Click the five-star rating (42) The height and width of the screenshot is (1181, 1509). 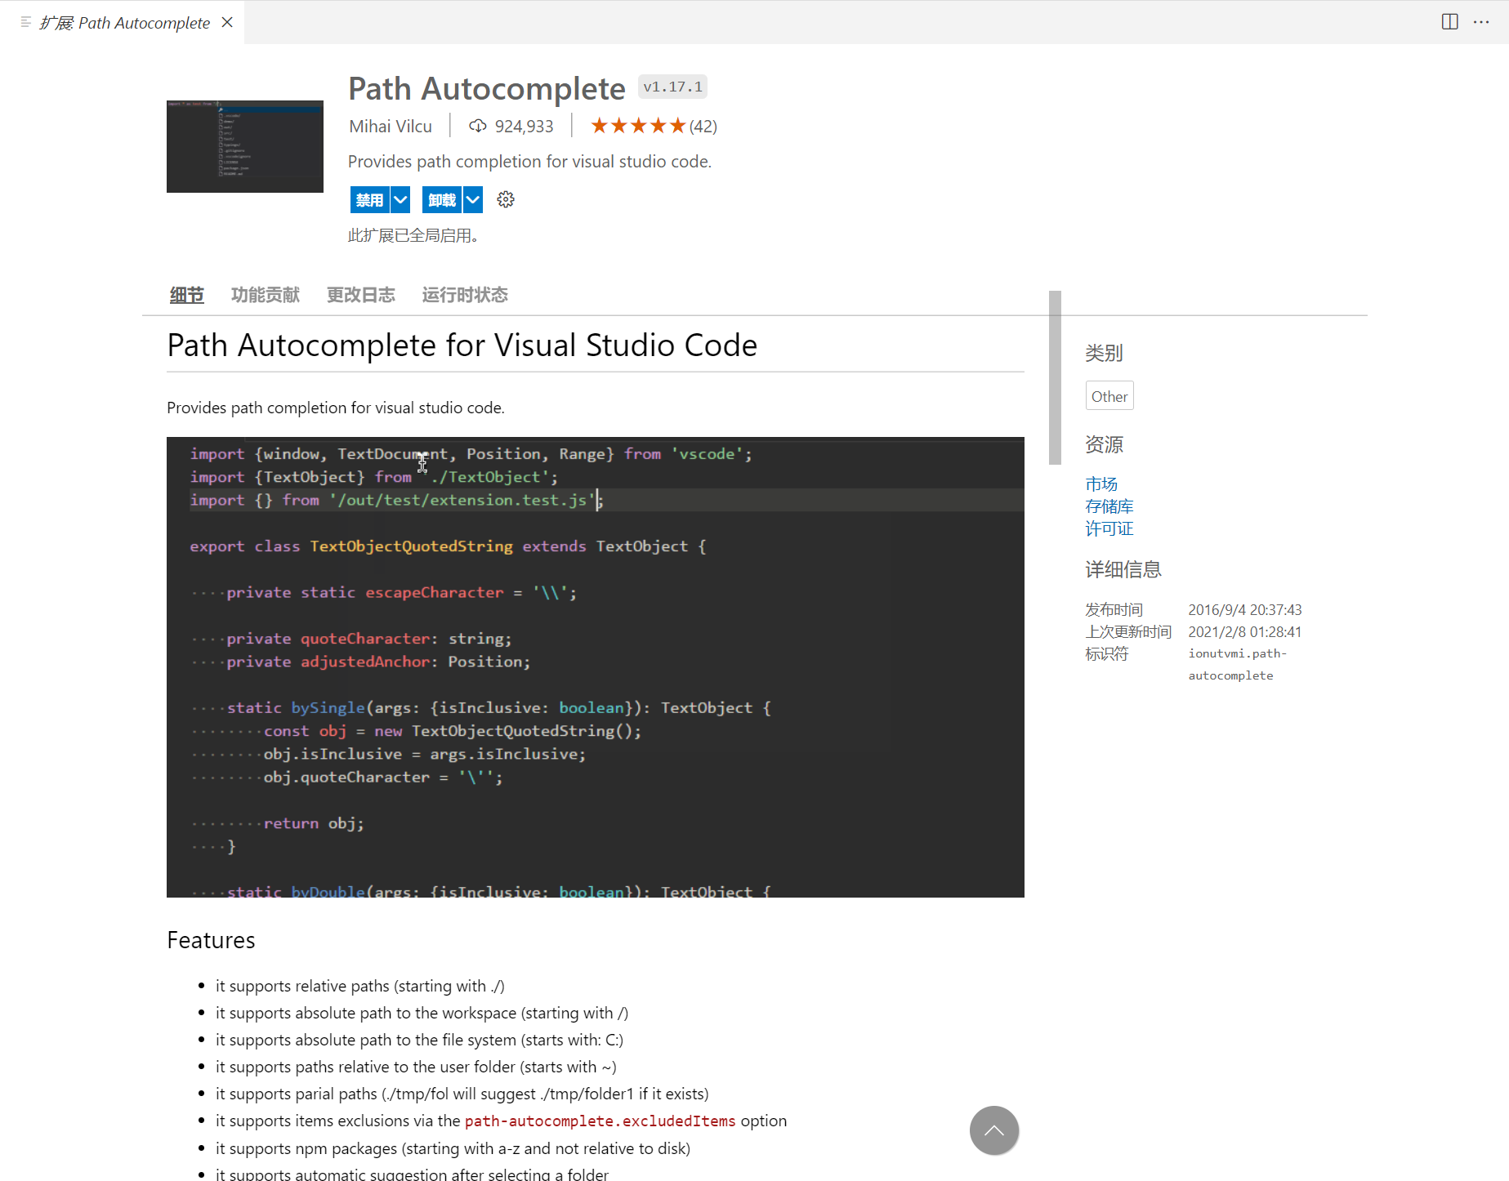(x=654, y=126)
